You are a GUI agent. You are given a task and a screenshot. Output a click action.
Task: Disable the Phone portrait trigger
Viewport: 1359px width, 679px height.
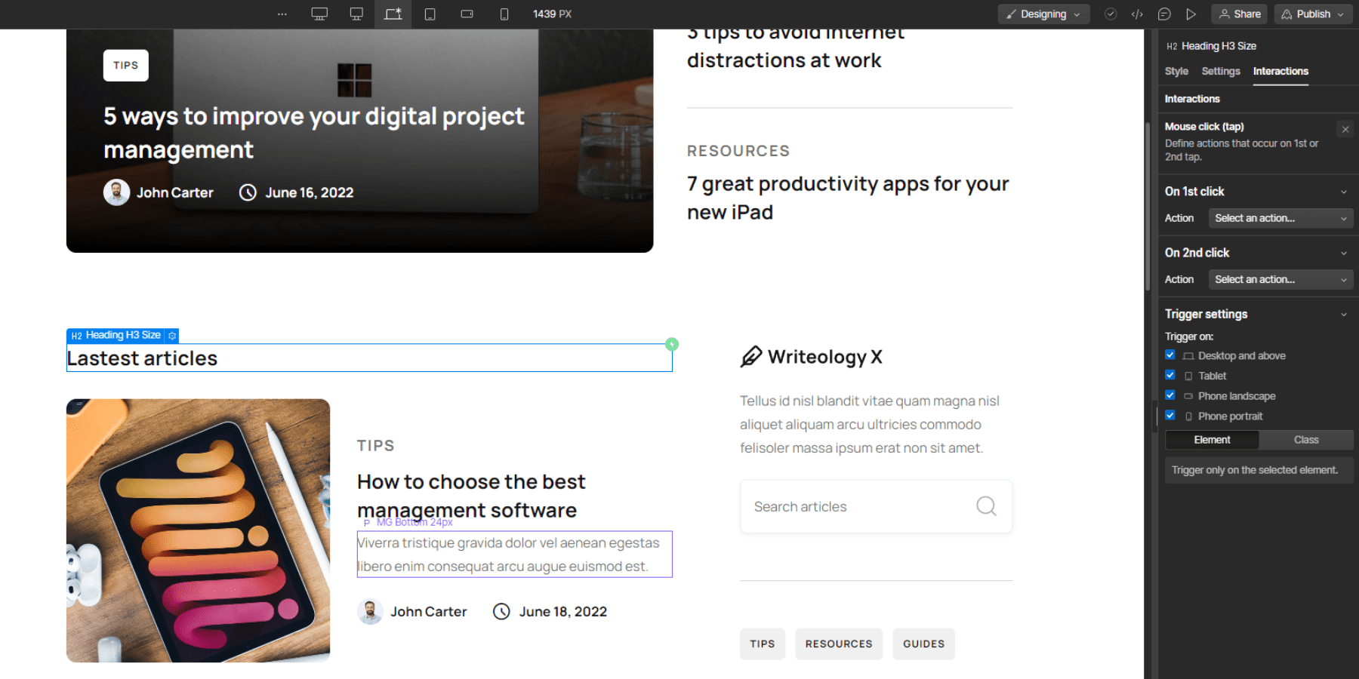[x=1170, y=415]
